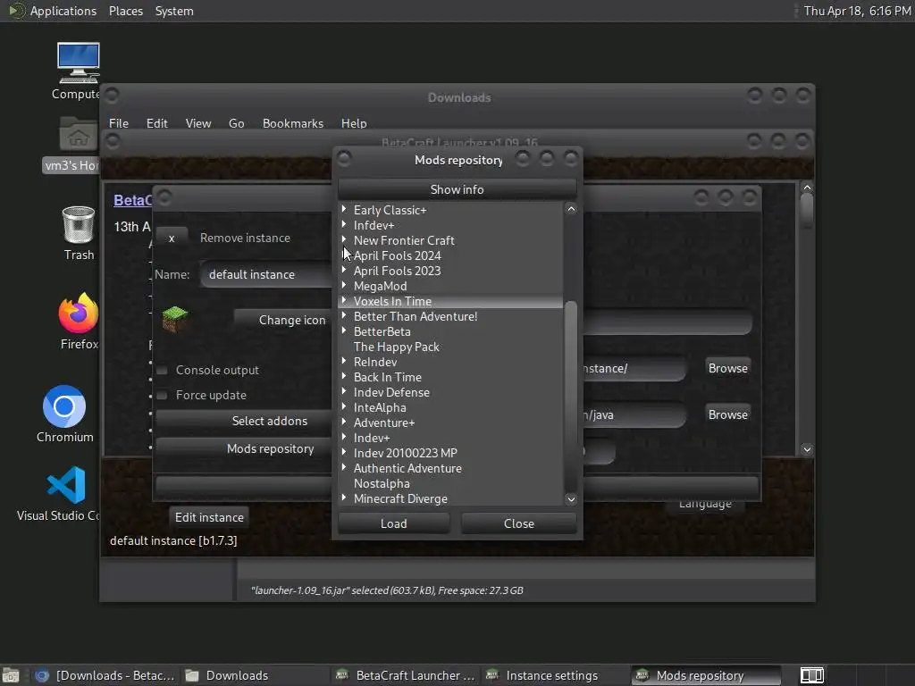Open the Go menu in Downloads window

point(236,123)
